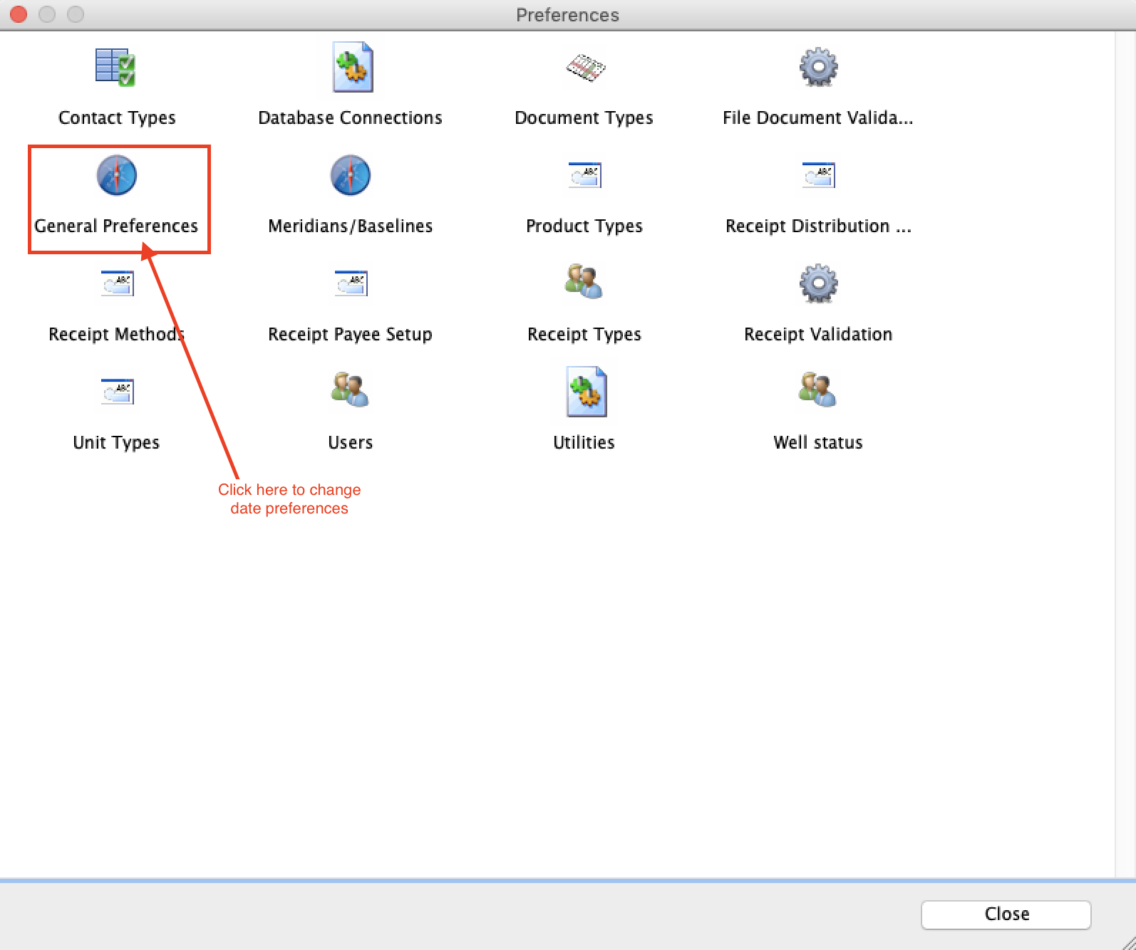Open the Receipt Methods icon

click(x=117, y=283)
